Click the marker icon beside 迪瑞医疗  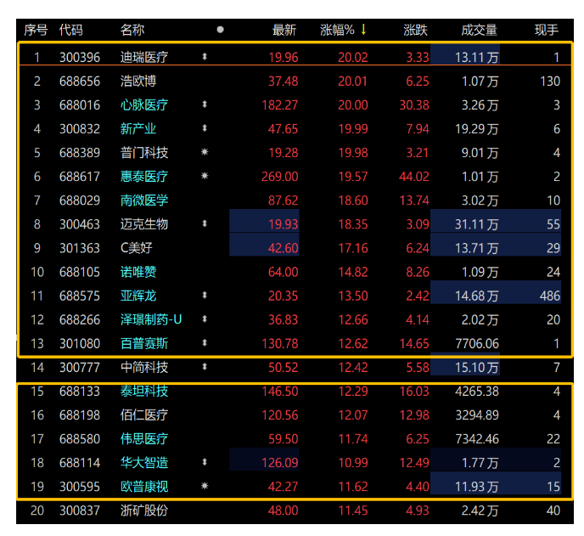coord(204,58)
